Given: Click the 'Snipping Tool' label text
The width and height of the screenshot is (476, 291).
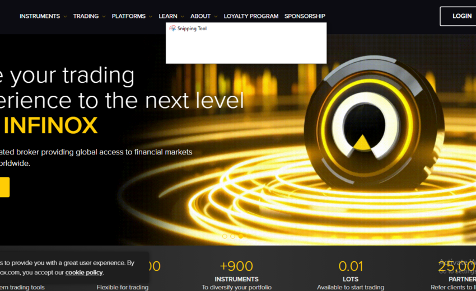Looking at the screenshot, I should pyautogui.click(x=192, y=29).
